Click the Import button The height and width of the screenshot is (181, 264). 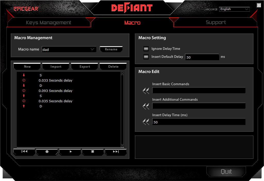[x=56, y=67]
